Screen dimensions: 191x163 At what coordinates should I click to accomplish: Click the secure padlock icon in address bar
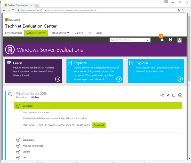coord(18,10)
